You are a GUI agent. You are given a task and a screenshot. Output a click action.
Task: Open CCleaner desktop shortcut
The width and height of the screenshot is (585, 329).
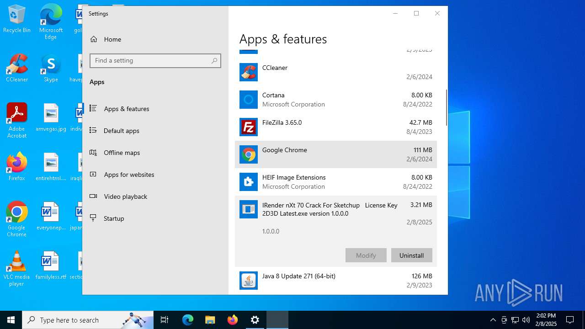click(x=17, y=68)
